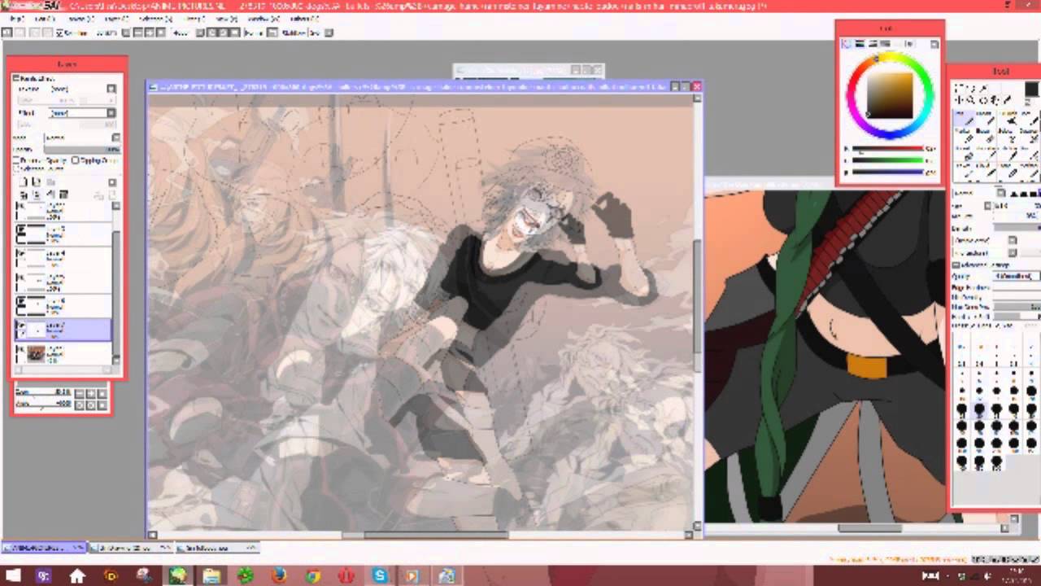Select the Eraser tool
1041x586 pixels.
(986, 136)
